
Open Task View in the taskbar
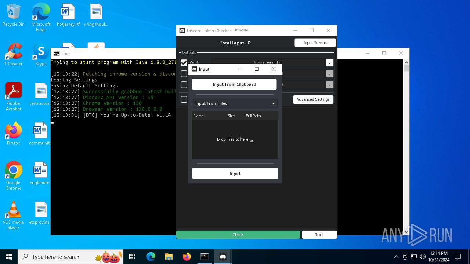point(132,257)
